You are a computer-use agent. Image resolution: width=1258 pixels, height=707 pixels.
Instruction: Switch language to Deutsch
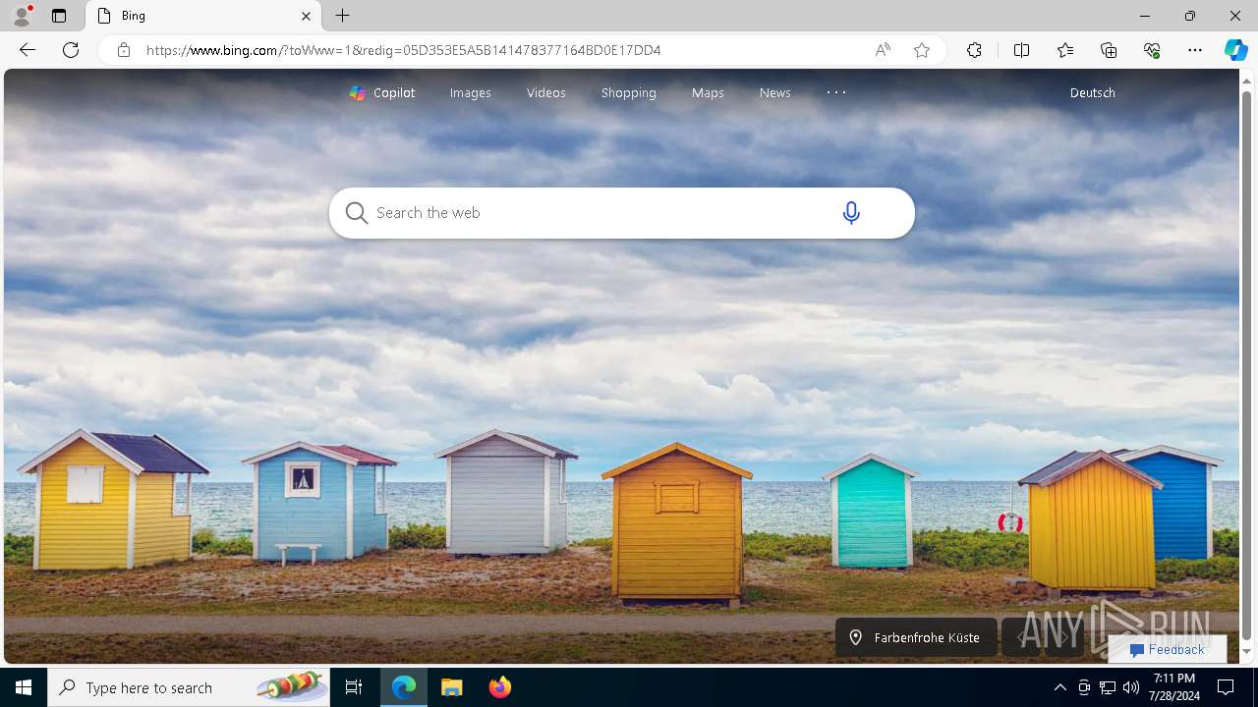(x=1092, y=92)
